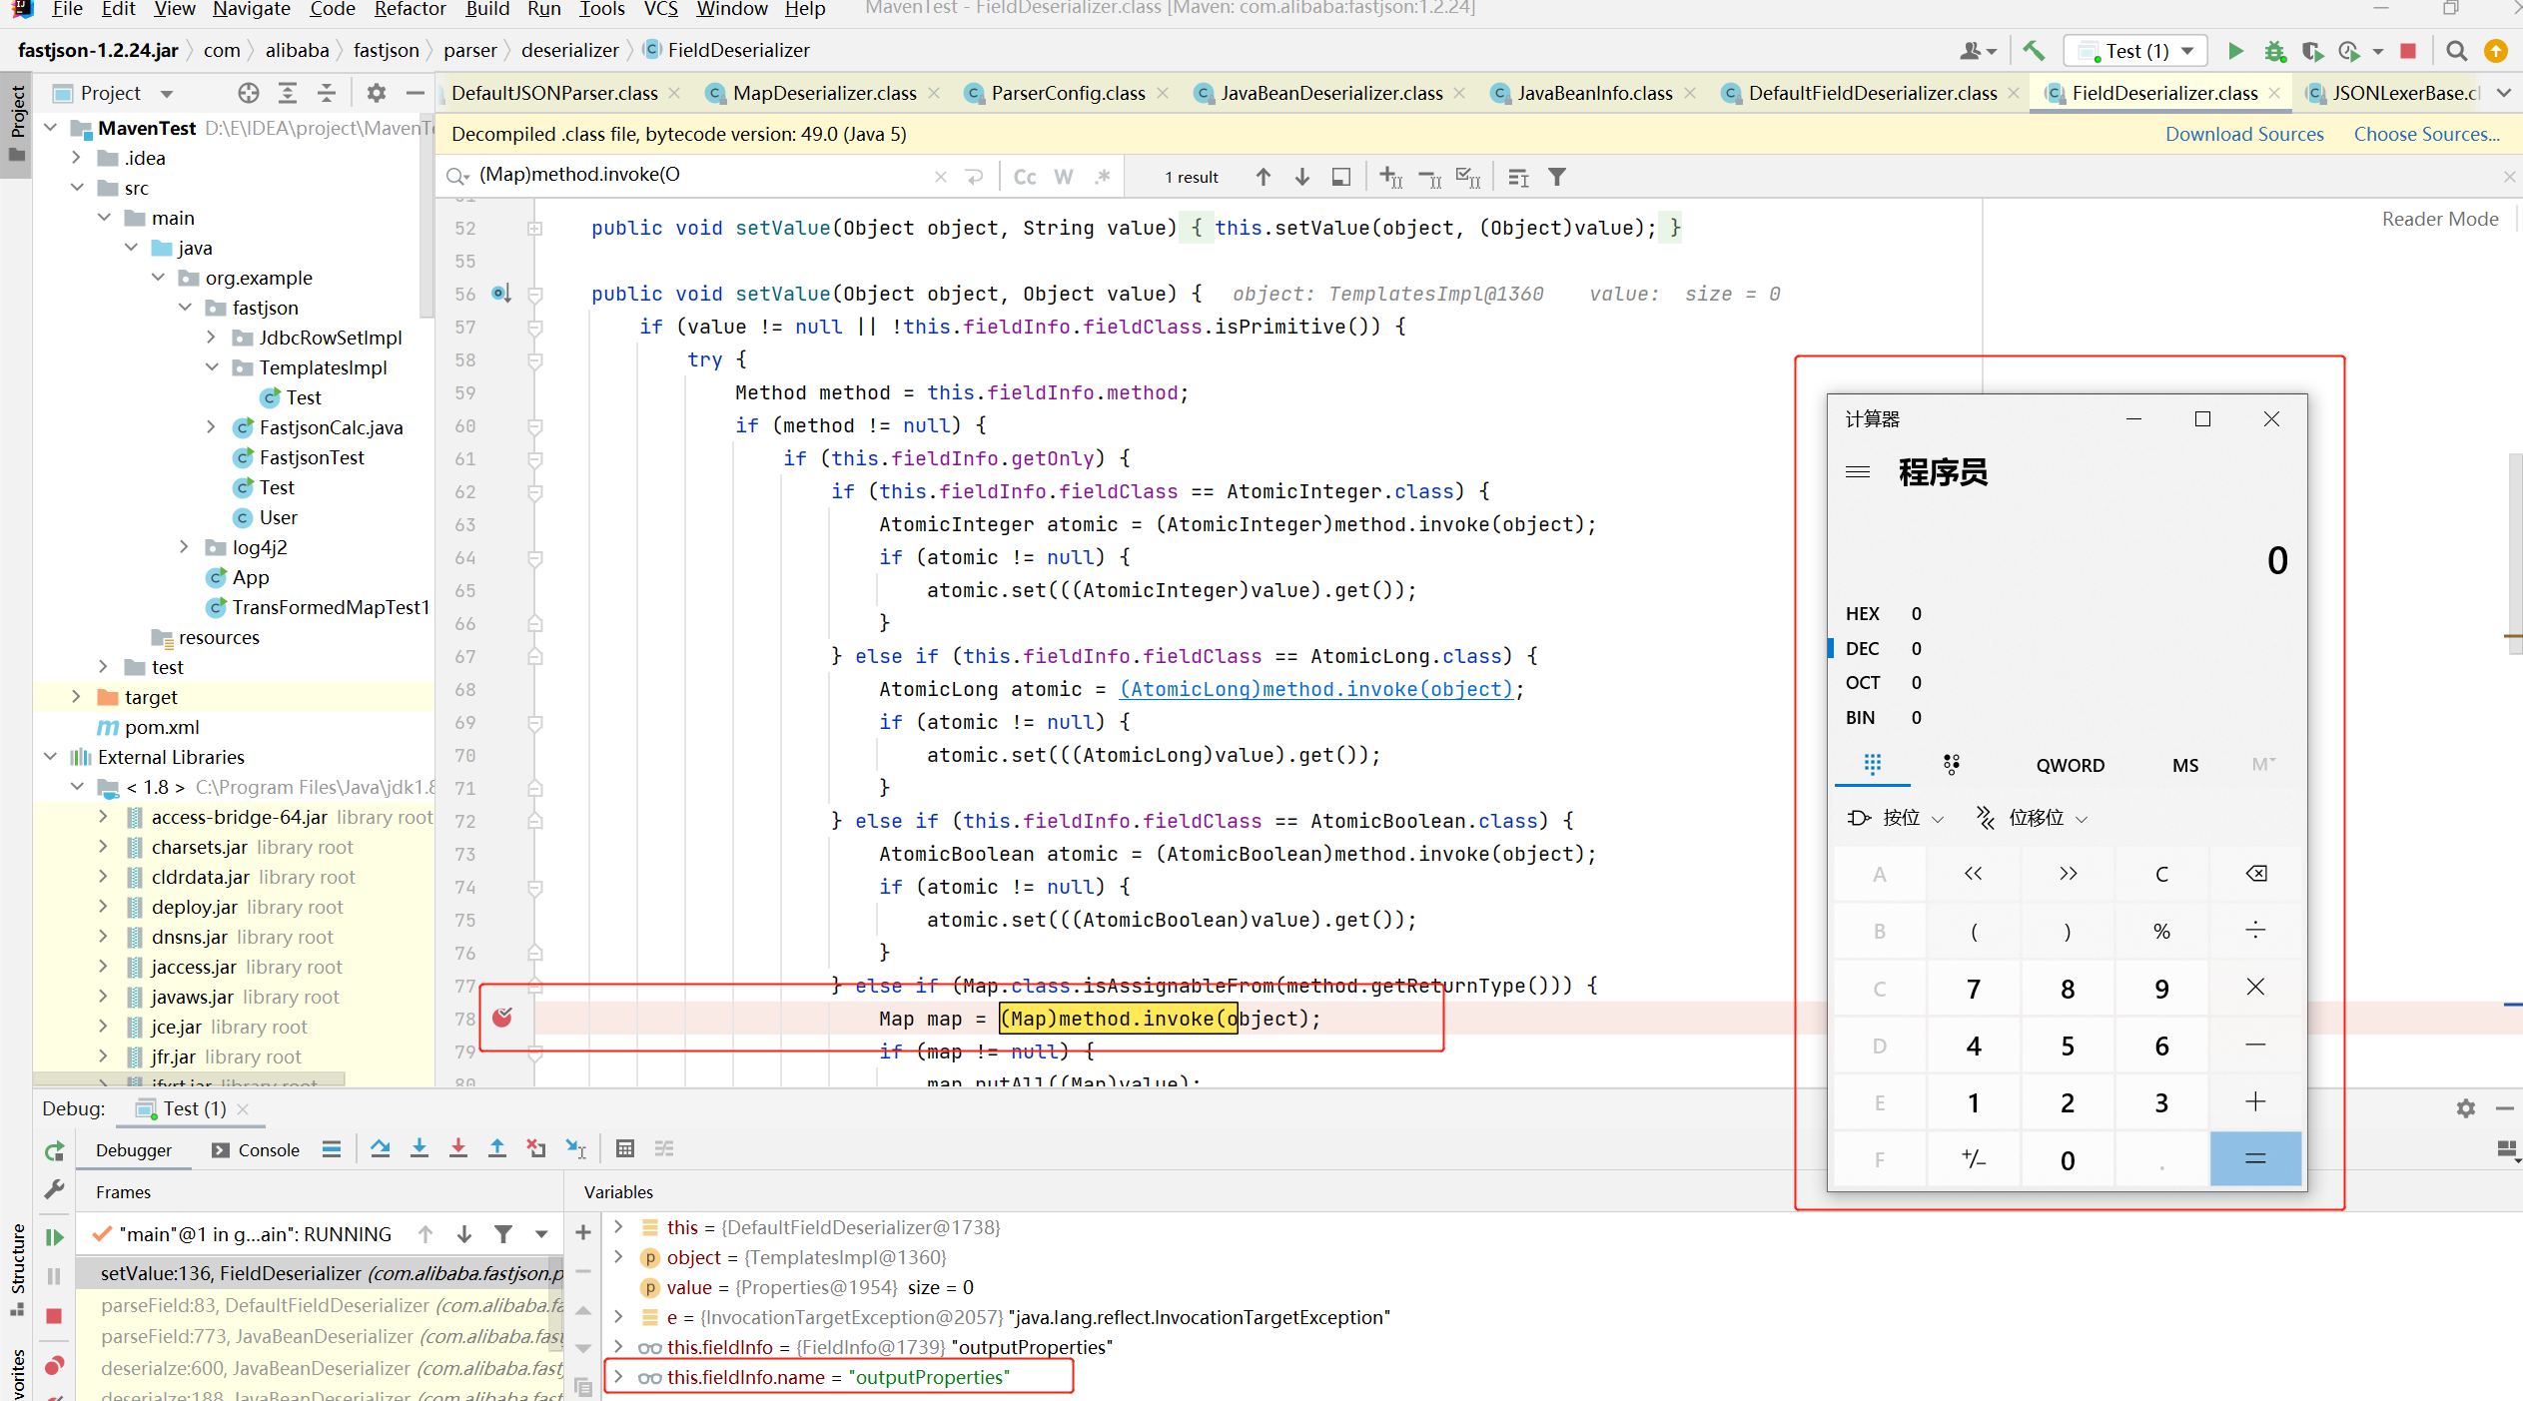Click the Download Sources link
Image resolution: width=2523 pixels, height=1401 pixels.
pos(2243,134)
